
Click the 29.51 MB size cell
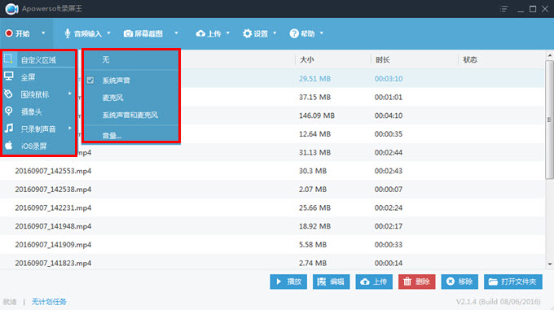click(314, 79)
